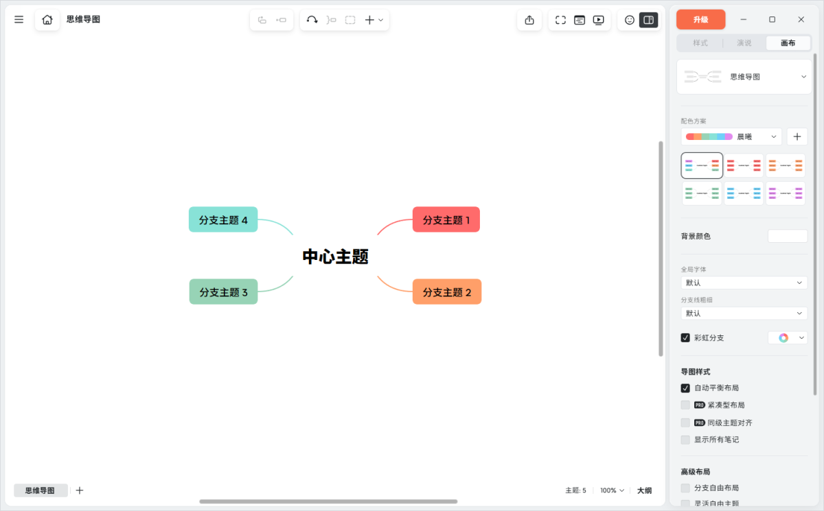Choose the all-orange theme thumbnail
This screenshot has width=824, height=511.
786,165
